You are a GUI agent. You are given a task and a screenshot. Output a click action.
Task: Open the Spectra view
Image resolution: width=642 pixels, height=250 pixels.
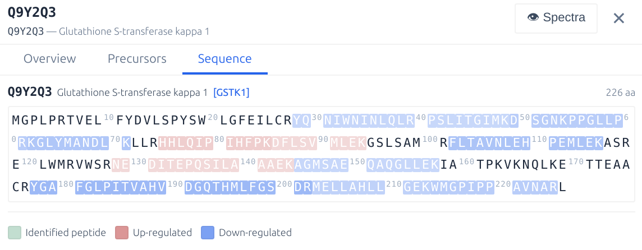click(x=556, y=18)
